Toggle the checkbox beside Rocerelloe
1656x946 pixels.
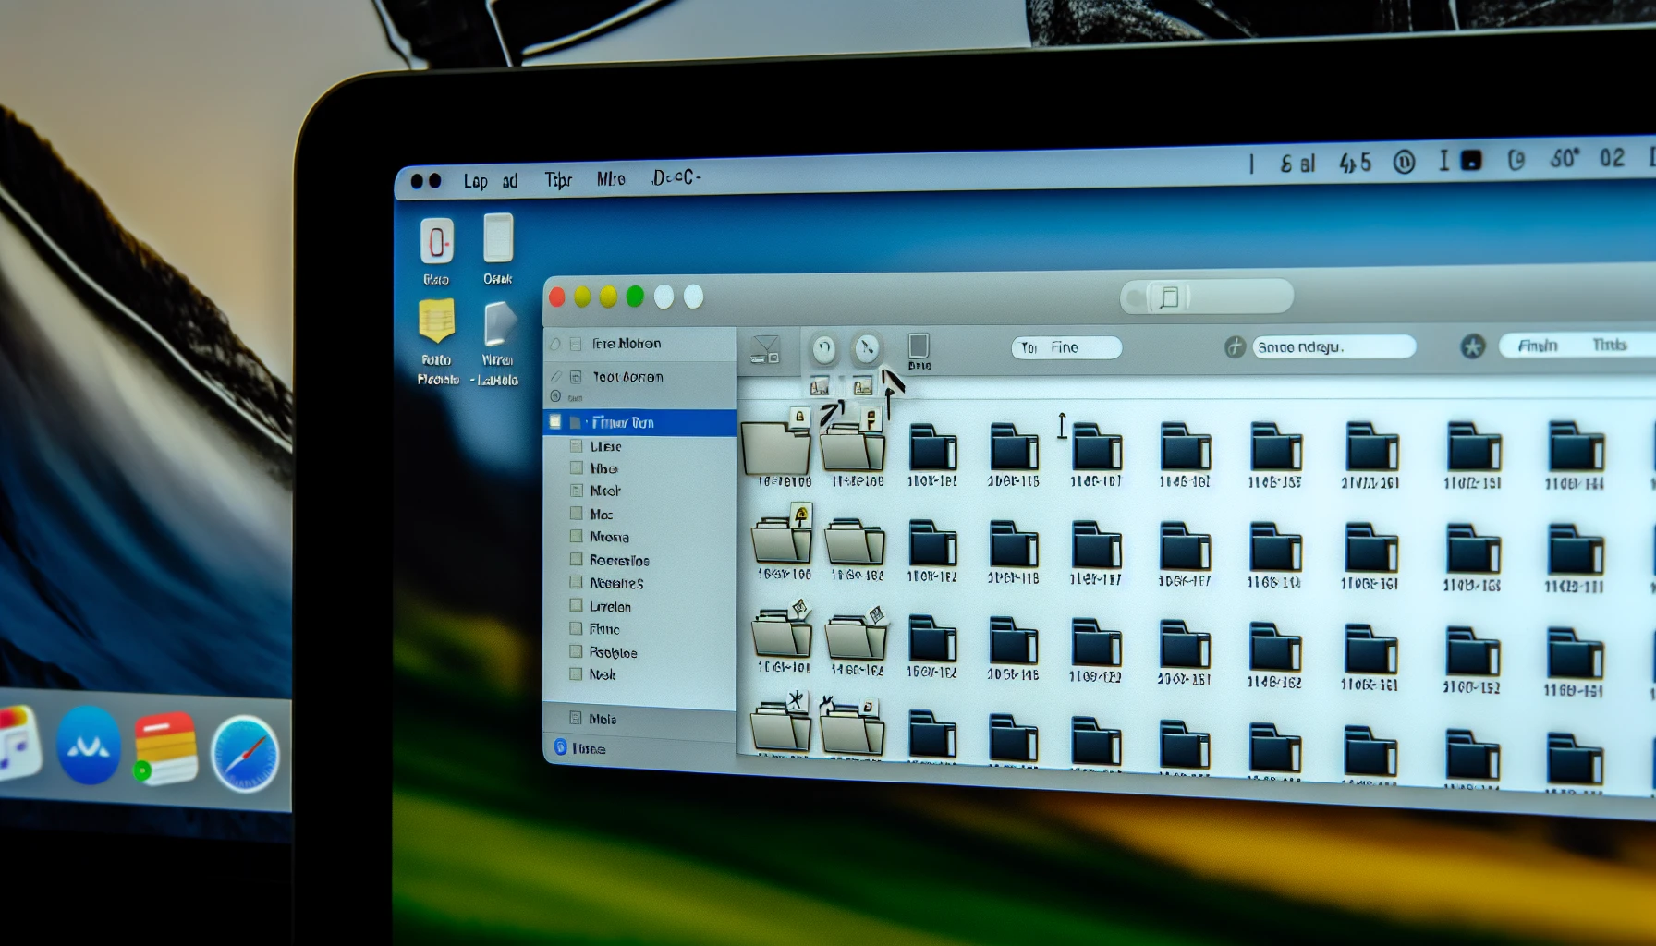577,559
